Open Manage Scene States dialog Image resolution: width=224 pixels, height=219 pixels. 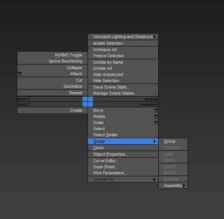click(x=123, y=93)
